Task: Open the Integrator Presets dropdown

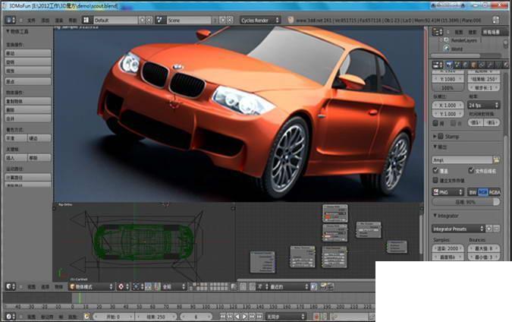Action: [x=458, y=229]
